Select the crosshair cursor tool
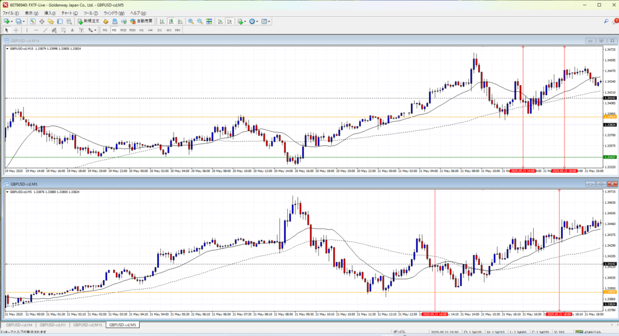619x336 pixels. 16,30
